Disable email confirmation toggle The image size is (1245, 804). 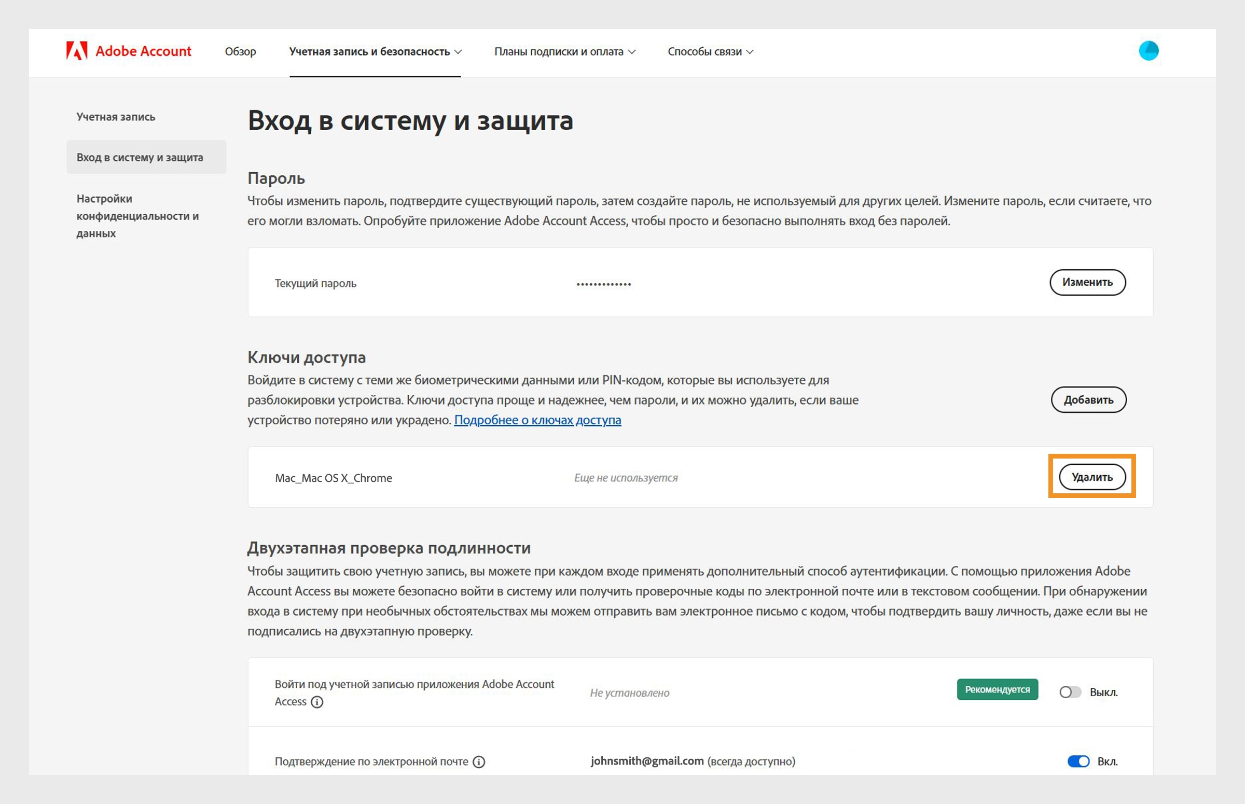pos(1078,761)
